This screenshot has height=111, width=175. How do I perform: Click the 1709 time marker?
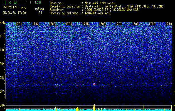pos(152,24)
